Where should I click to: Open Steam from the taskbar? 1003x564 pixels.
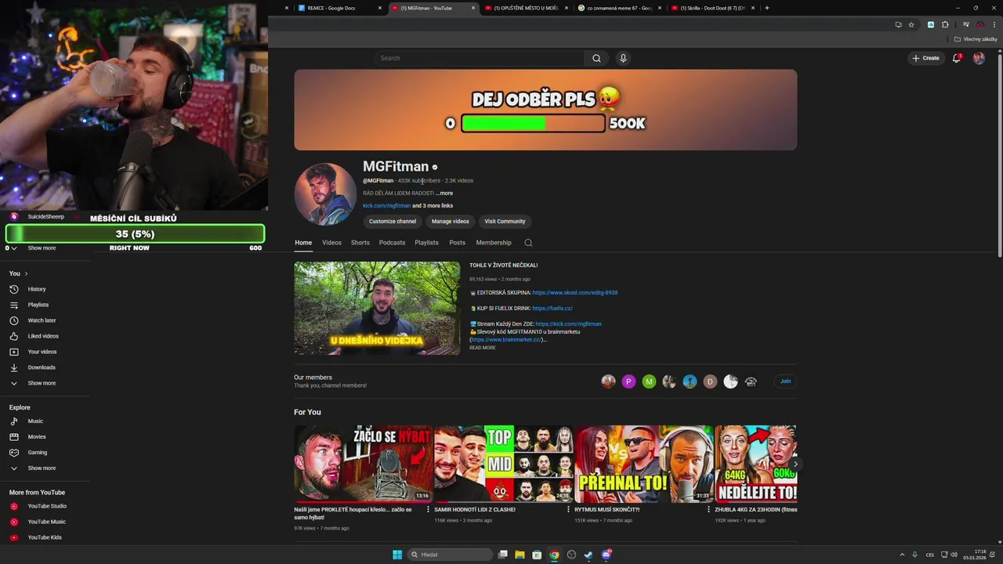[588, 555]
